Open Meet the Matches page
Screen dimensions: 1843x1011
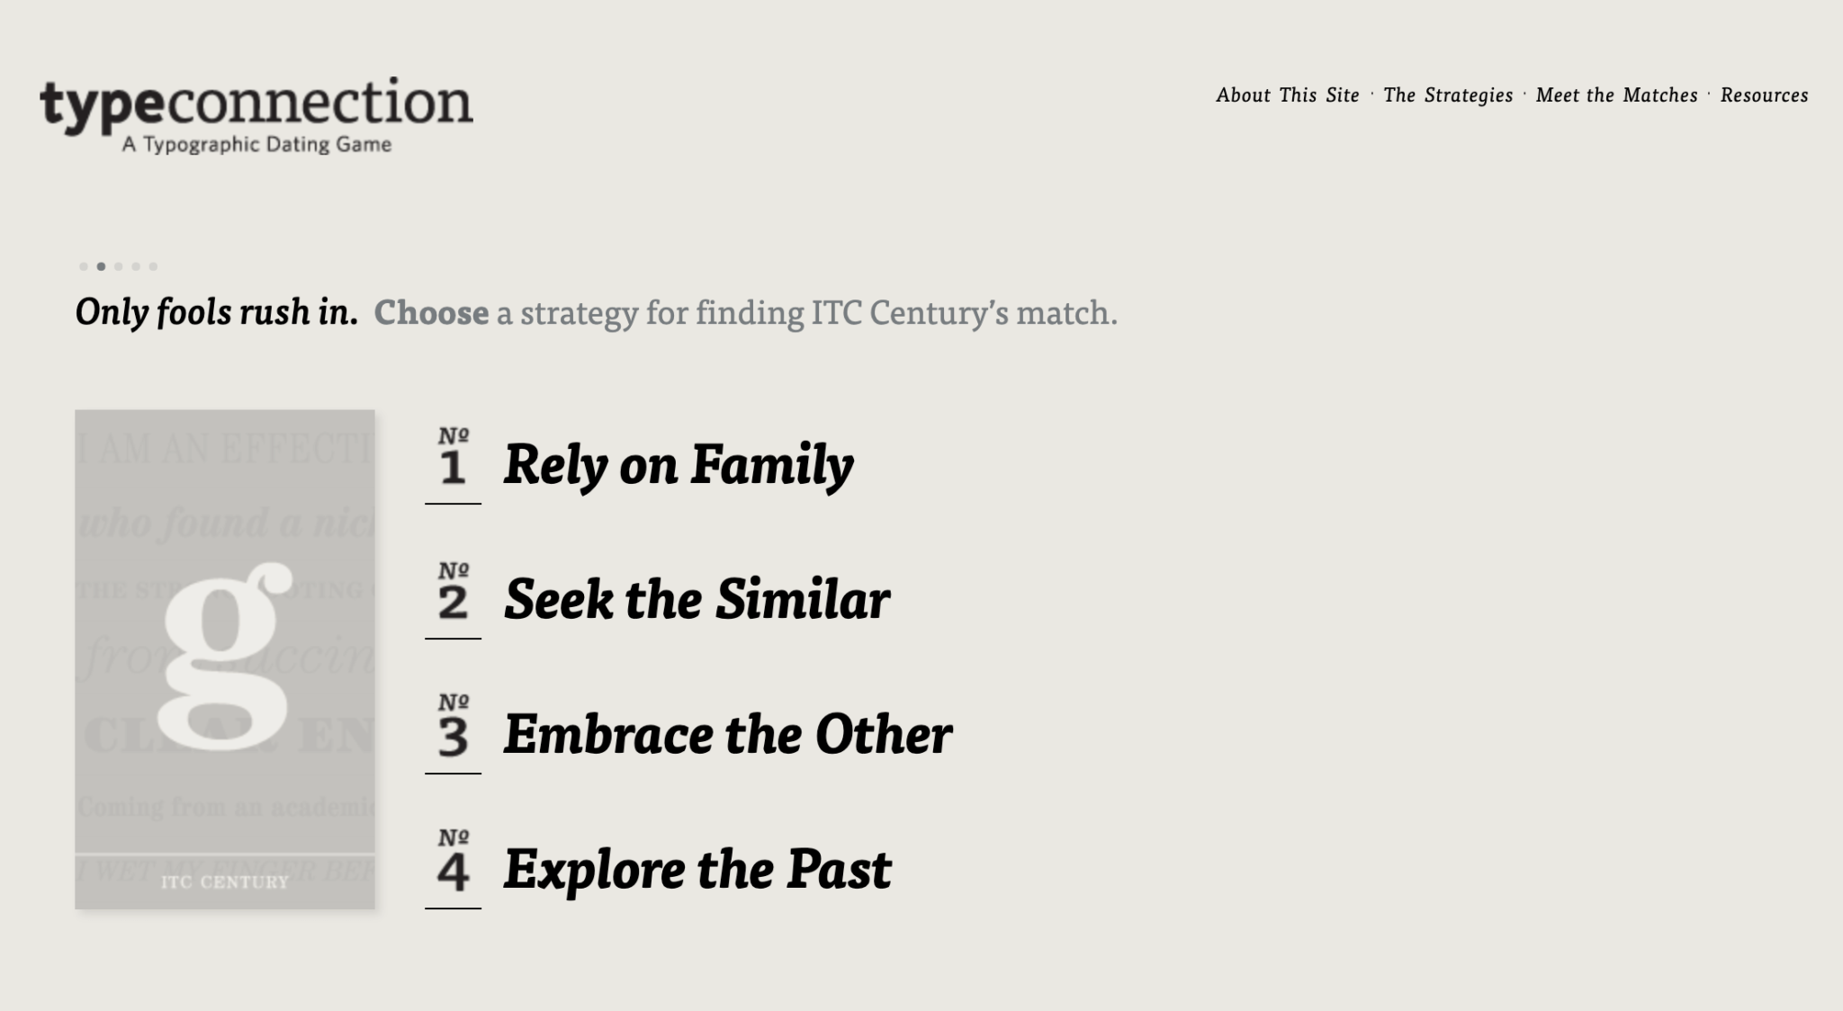tap(1616, 95)
